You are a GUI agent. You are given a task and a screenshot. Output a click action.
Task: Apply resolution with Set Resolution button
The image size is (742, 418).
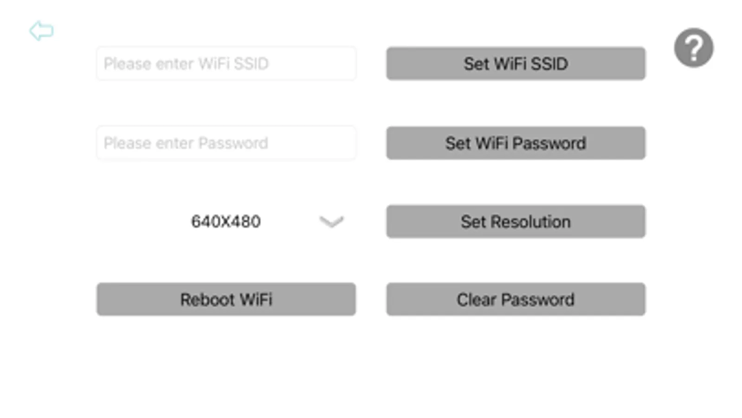[x=516, y=222]
